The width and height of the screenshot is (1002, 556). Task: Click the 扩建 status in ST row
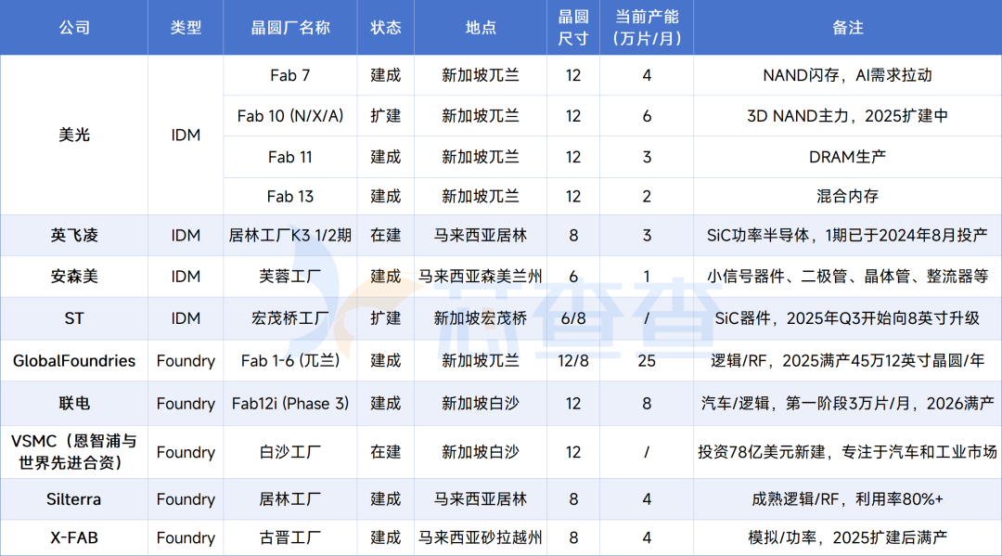[x=385, y=318]
